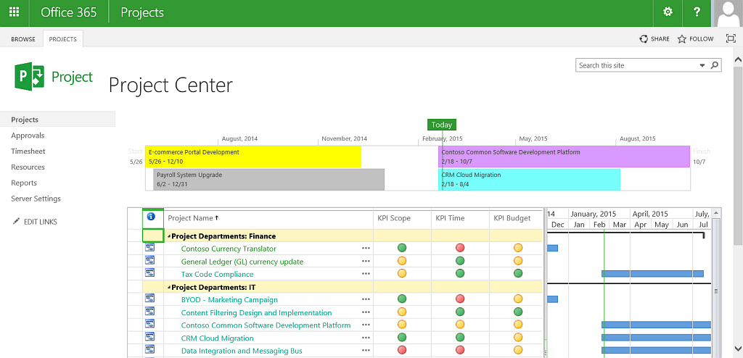Open ellipsis menu for Contoso Currency Translator
The image size is (743, 358).
(x=366, y=248)
